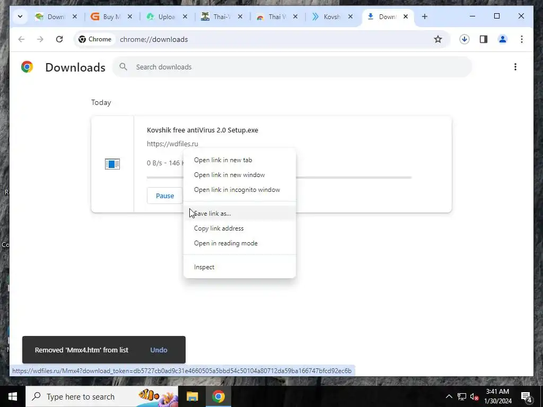The image size is (543, 407).
Task: Click the Chrome taskbar icon
Action: coord(218,396)
